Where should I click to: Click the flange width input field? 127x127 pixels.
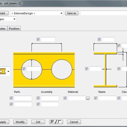(x=108, y=39)
